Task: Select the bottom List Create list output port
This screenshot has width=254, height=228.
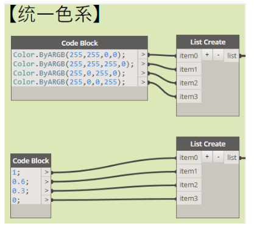Action: [x=231, y=157]
